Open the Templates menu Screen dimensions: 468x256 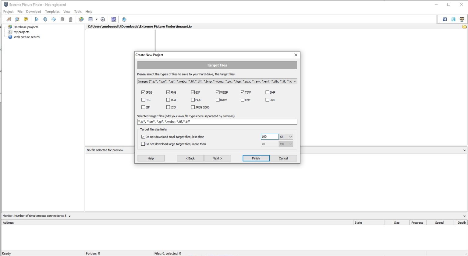pos(52,12)
